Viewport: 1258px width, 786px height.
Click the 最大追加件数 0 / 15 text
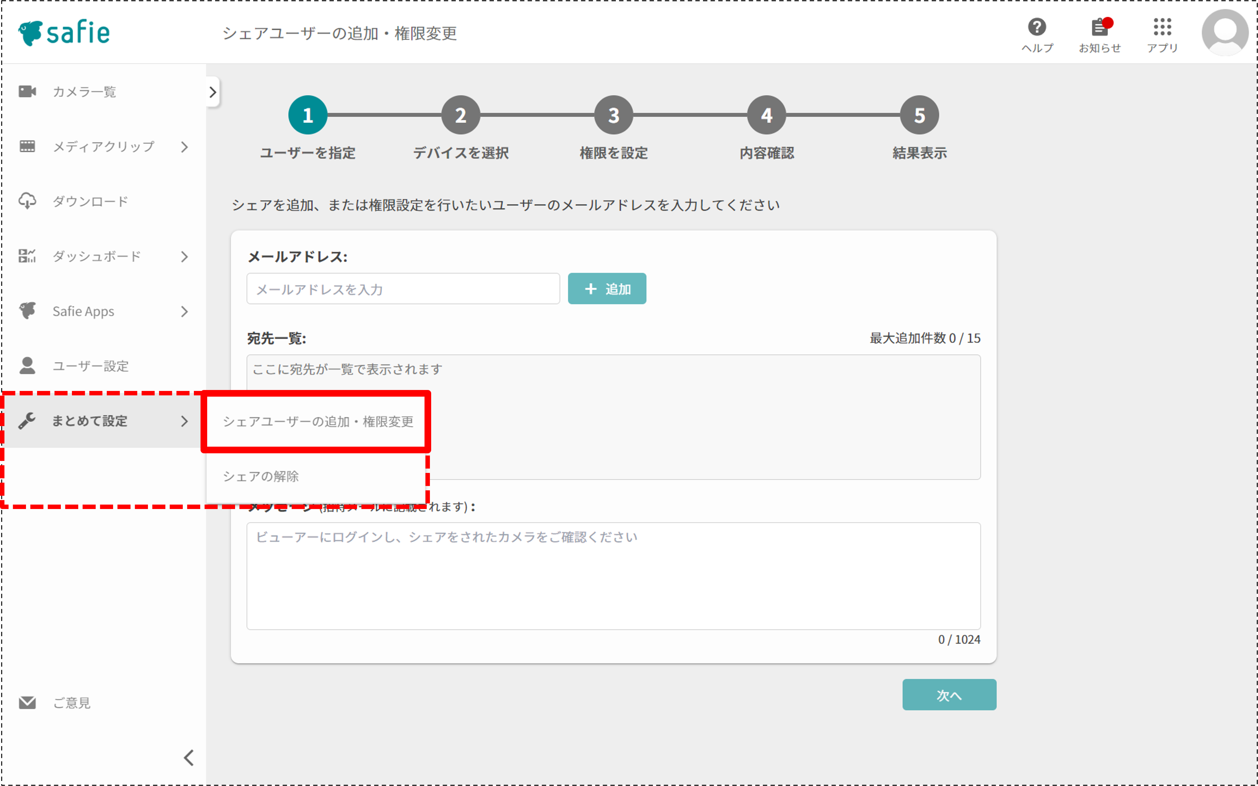click(x=925, y=338)
